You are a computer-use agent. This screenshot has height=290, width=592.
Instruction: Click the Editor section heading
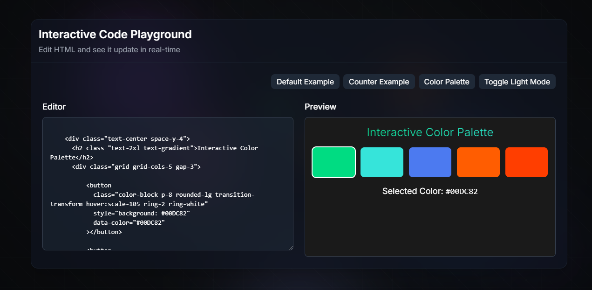[x=54, y=107]
